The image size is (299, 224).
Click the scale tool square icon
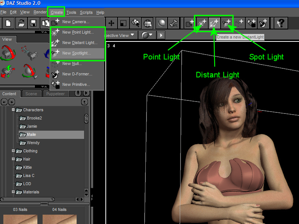point(123,24)
